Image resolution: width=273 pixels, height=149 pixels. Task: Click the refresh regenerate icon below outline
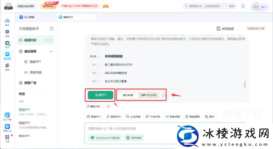pyautogui.click(x=108, y=106)
